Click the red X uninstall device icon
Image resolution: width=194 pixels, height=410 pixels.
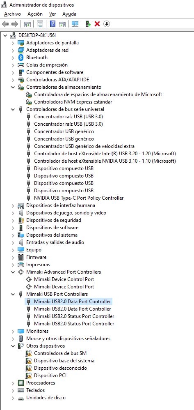97,24
